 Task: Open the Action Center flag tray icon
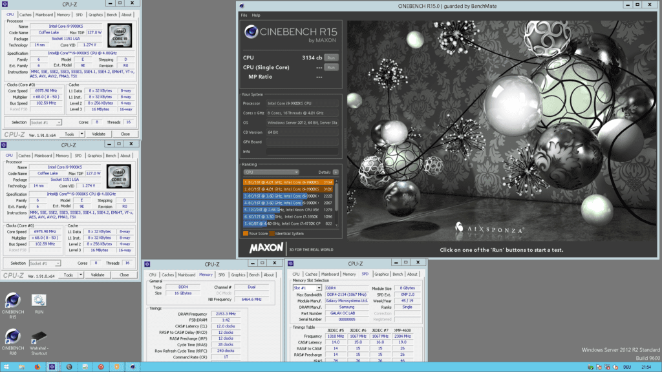[x=599, y=367]
